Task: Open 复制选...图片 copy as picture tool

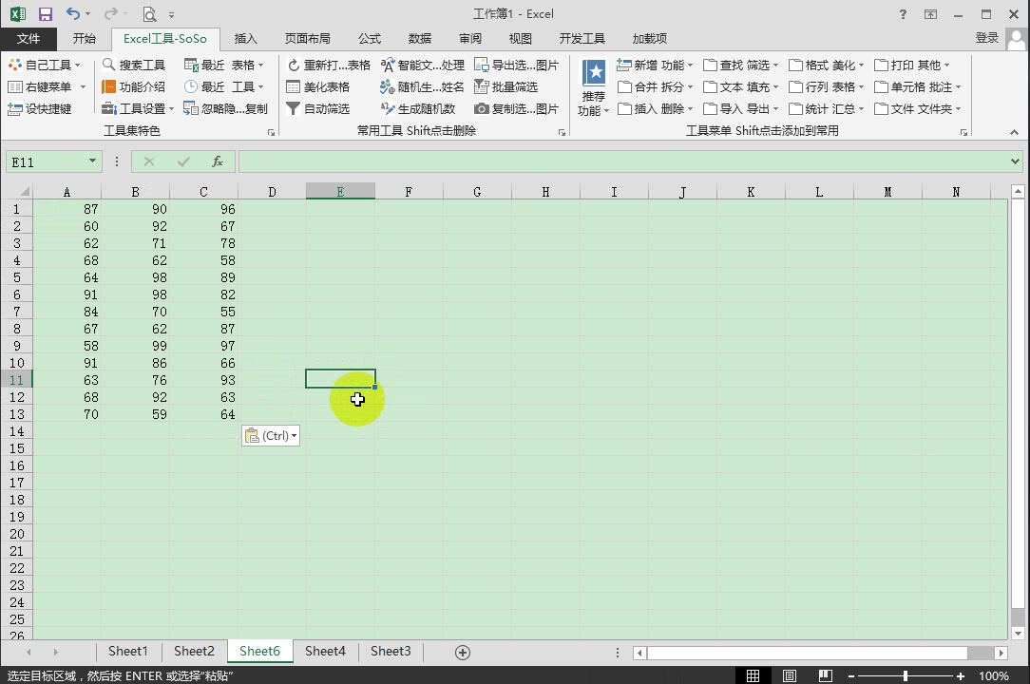Action: [516, 108]
